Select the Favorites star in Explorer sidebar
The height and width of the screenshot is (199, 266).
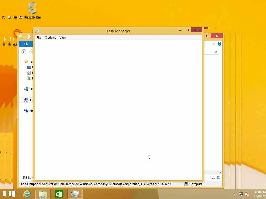pyautogui.click(x=26, y=62)
